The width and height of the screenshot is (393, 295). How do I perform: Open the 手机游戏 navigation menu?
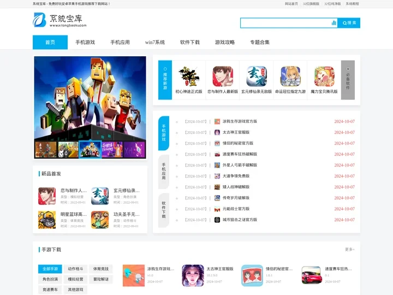85,42
